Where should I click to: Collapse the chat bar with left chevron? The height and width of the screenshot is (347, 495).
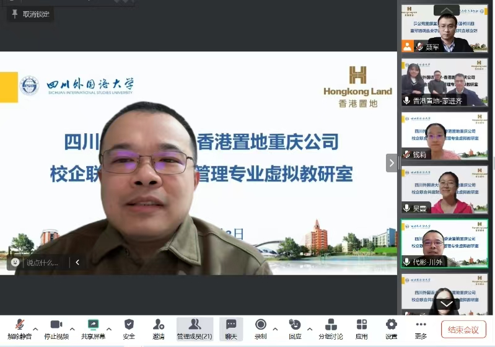[x=77, y=262]
